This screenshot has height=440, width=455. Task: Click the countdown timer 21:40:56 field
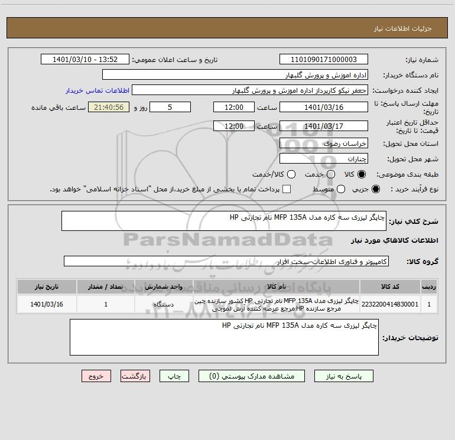109,107
